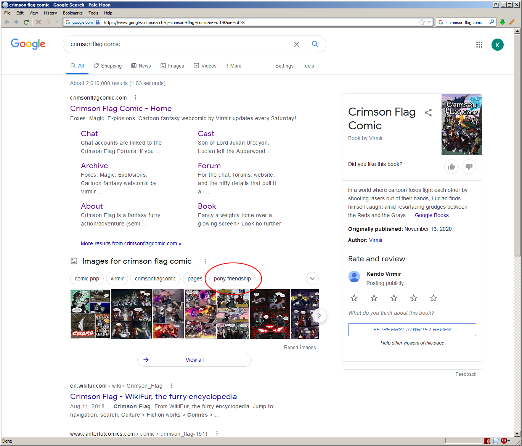
Task: Switch to the Images search tab
Action: (172, 66)
